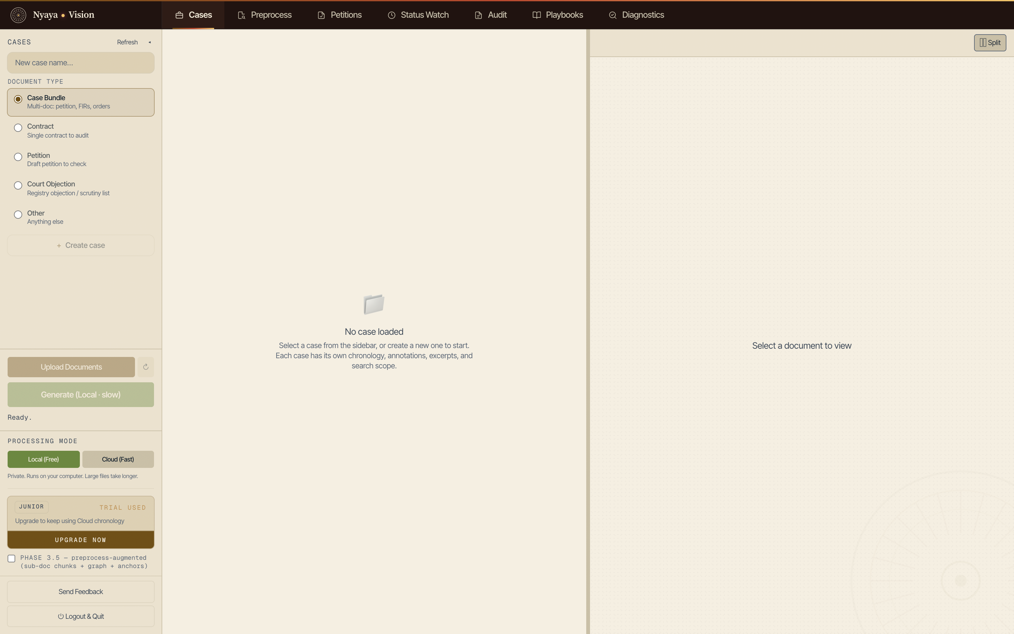Click the TRIAL USED label
The width and height of the screenshot is (1014, 634).
[x=123, y=508]
